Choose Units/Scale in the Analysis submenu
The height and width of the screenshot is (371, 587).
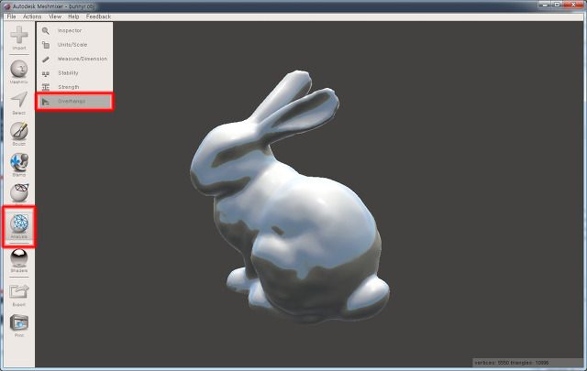click(74, 45)
